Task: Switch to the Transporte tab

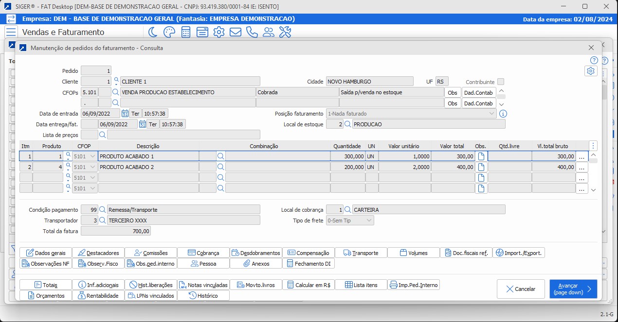Action: click(361, 253)
